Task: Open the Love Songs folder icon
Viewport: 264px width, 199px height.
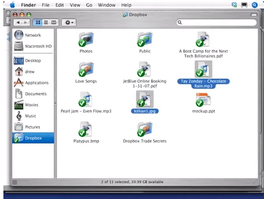Action: pyautogui.click(x=86, y=69)
